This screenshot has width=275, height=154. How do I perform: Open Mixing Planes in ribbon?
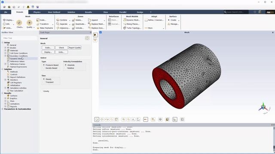pos(131,24)
